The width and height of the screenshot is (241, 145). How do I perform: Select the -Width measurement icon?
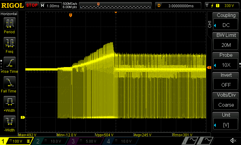point(10,121)
